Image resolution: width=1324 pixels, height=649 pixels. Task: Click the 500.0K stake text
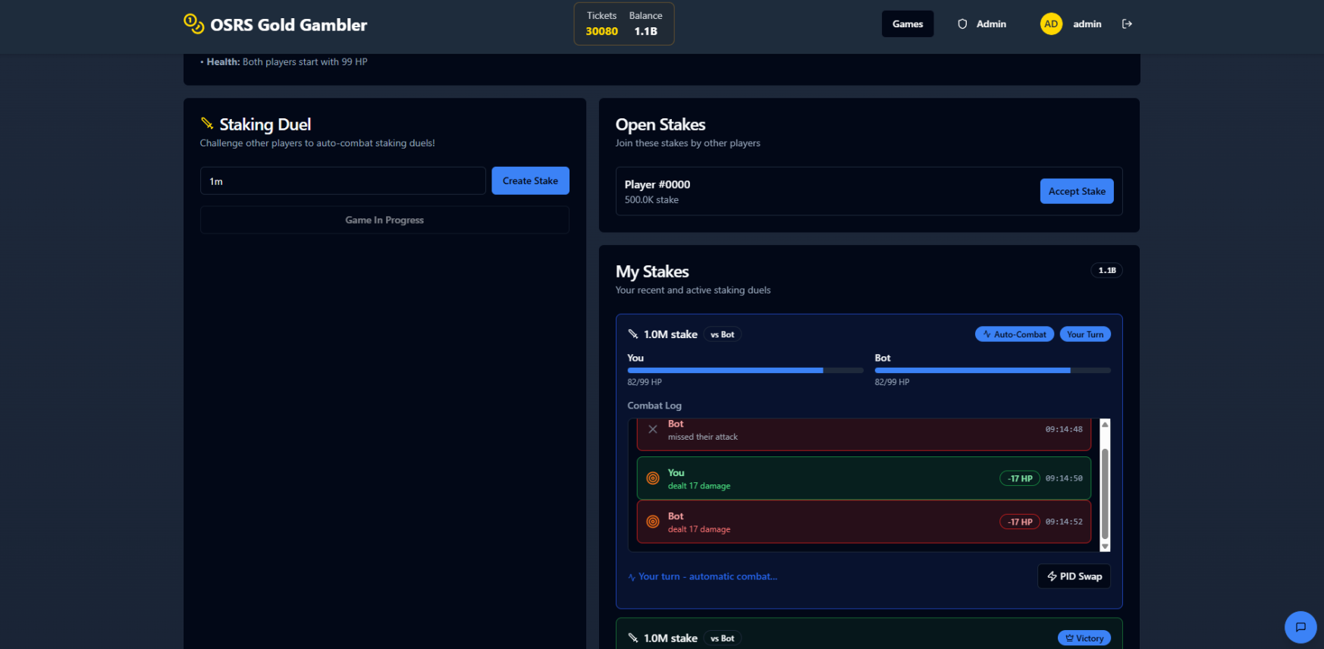(651, 200)
